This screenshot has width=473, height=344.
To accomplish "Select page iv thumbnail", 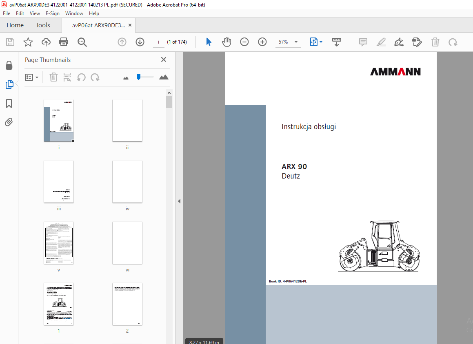I will tap(127, 182).
